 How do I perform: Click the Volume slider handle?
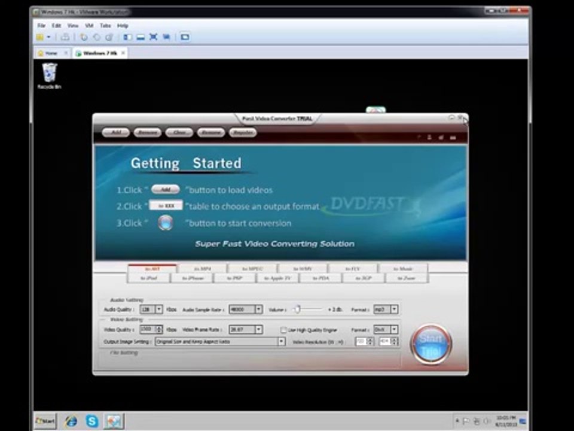coord(298,309)
